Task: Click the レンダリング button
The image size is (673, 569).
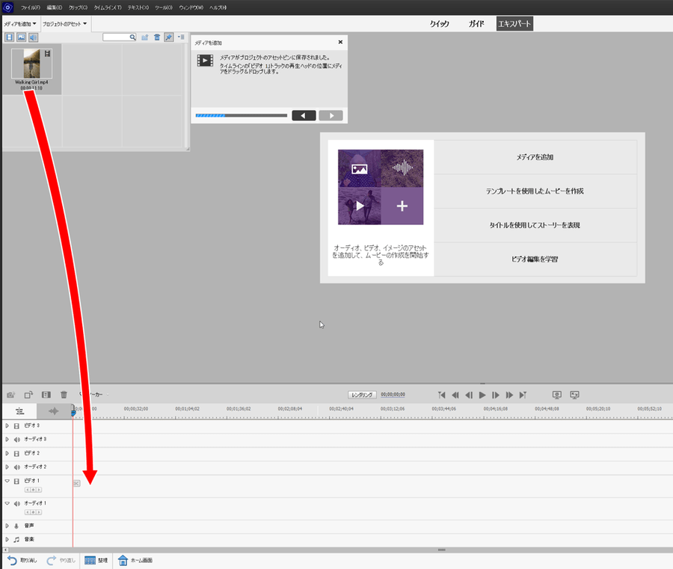Action: 362,395
